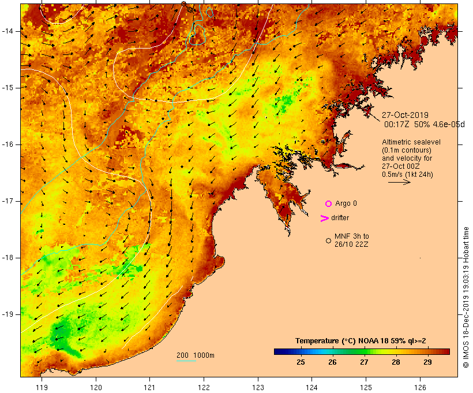The image size is (473, 393).
Task: Click the latitude axis label -19
Action: coord(7,314)
